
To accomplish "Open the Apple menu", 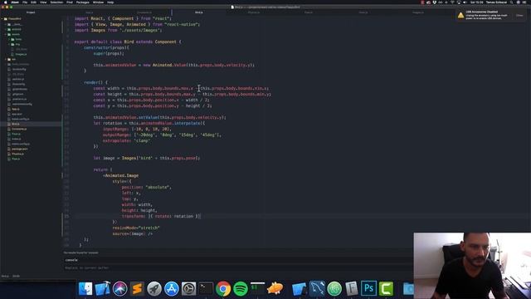I will click(6, 2).
